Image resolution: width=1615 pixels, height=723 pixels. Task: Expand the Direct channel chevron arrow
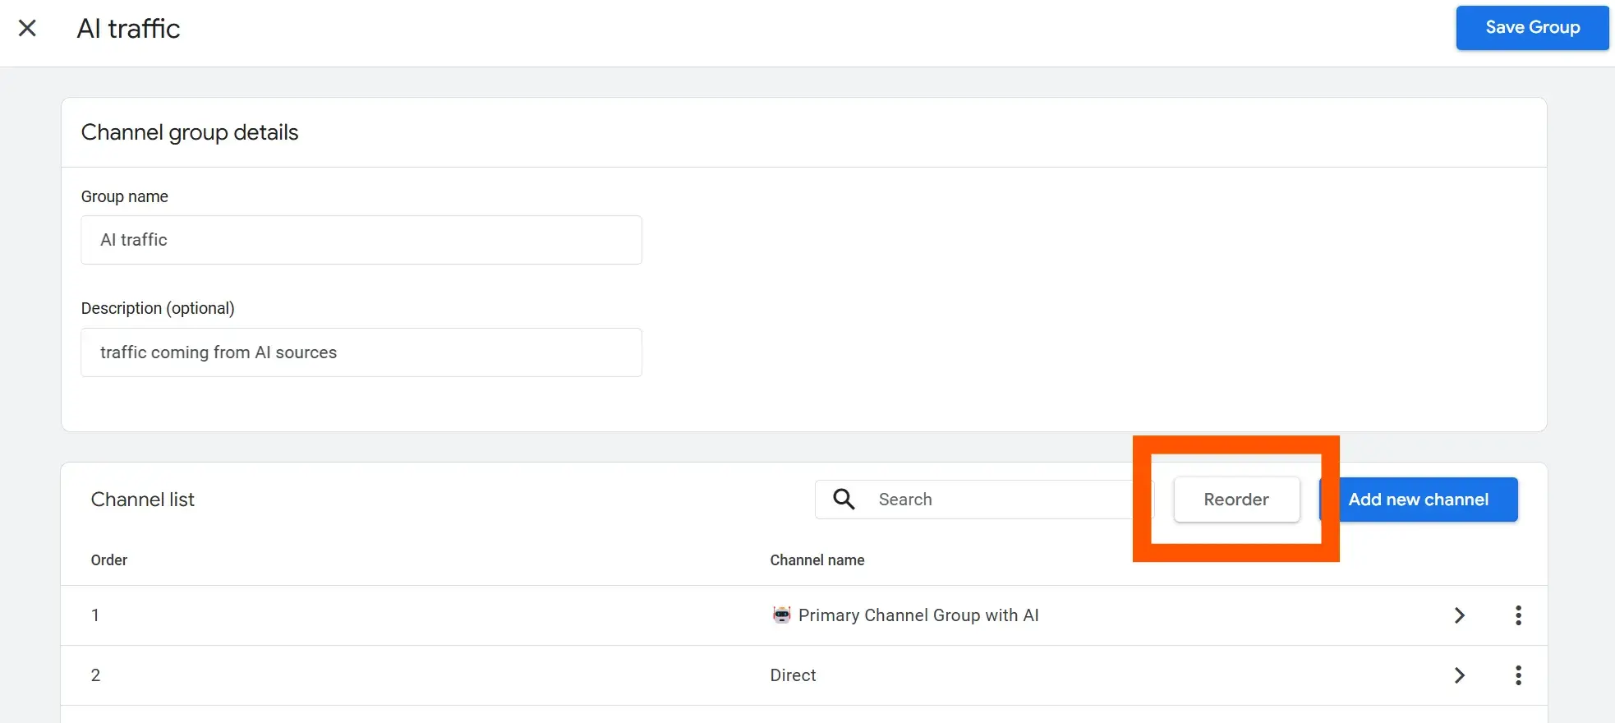[x=1459, y=675]
